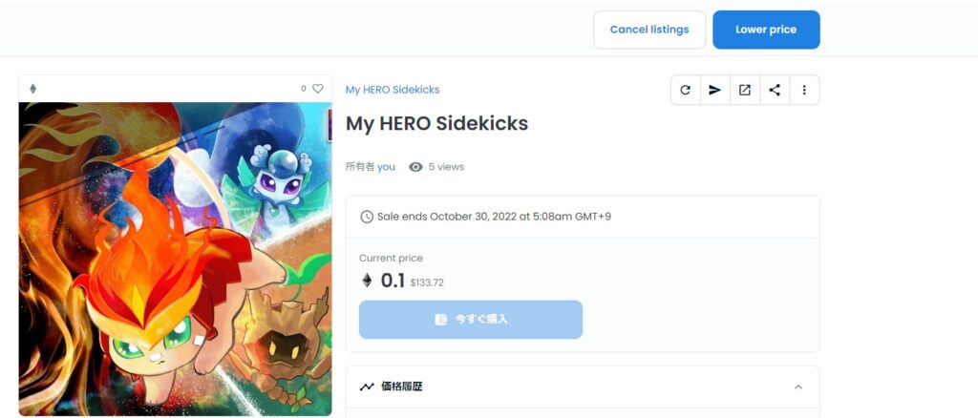Click the owner 'you' link
Viewport: 978px width, 418px height.
(386, 167)
